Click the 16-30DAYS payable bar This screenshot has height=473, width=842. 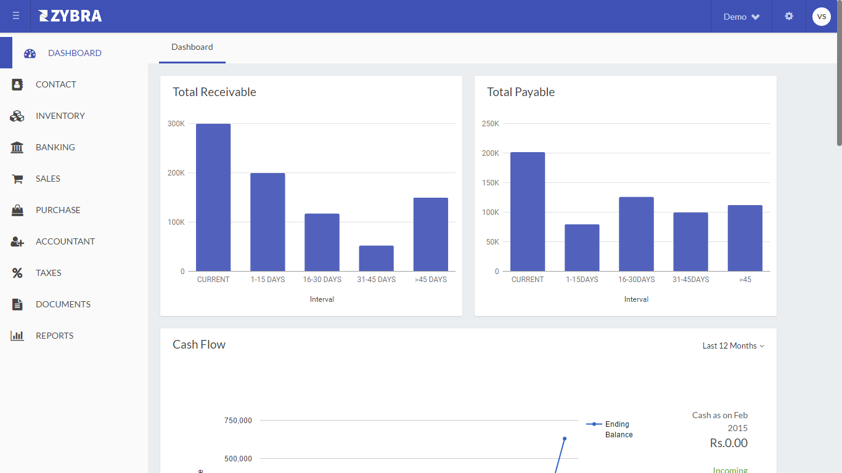click(x=636, y=234)
